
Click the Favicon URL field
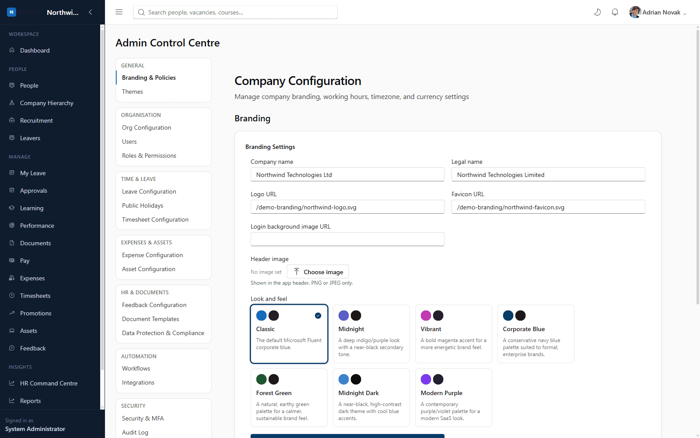pos(548,207)
